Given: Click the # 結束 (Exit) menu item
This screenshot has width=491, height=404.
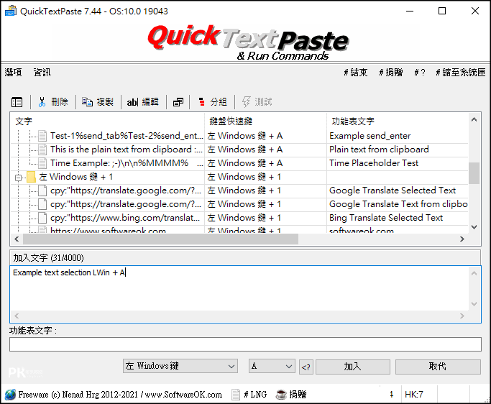Looking at the screenshot, I should pyautogui.click(x=355, y=73).
